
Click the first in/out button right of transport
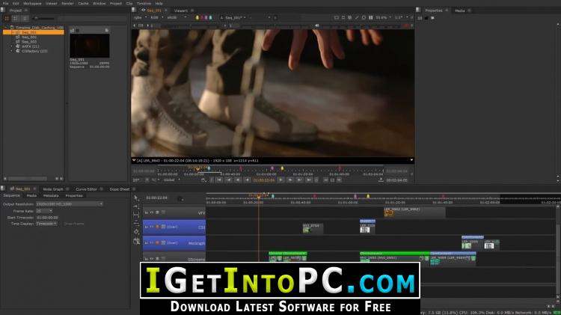click(x=325, y=180)
